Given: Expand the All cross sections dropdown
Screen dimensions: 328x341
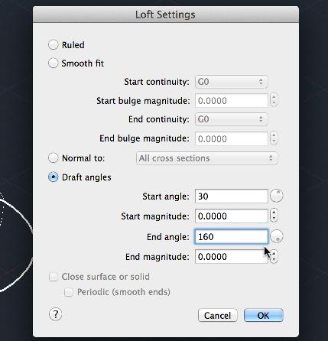Looking at the screenshot, I should [207, 158].
